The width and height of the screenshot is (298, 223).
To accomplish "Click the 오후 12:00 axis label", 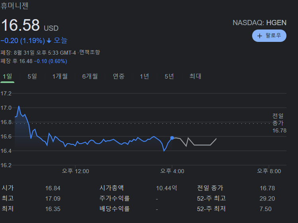I will [x=75, y=171].
